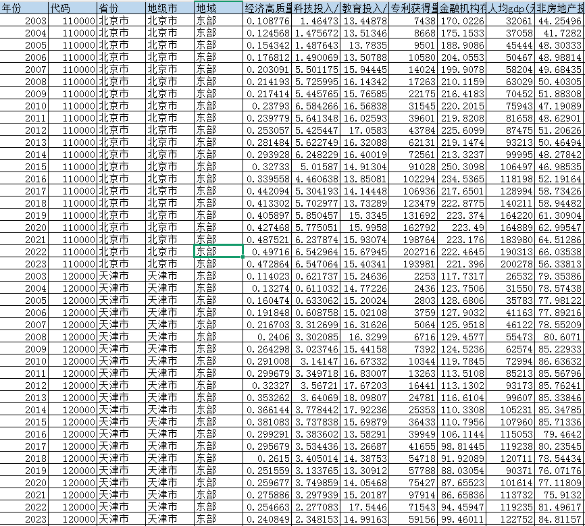Click the 金融机构 header cell

click(462, 8)
